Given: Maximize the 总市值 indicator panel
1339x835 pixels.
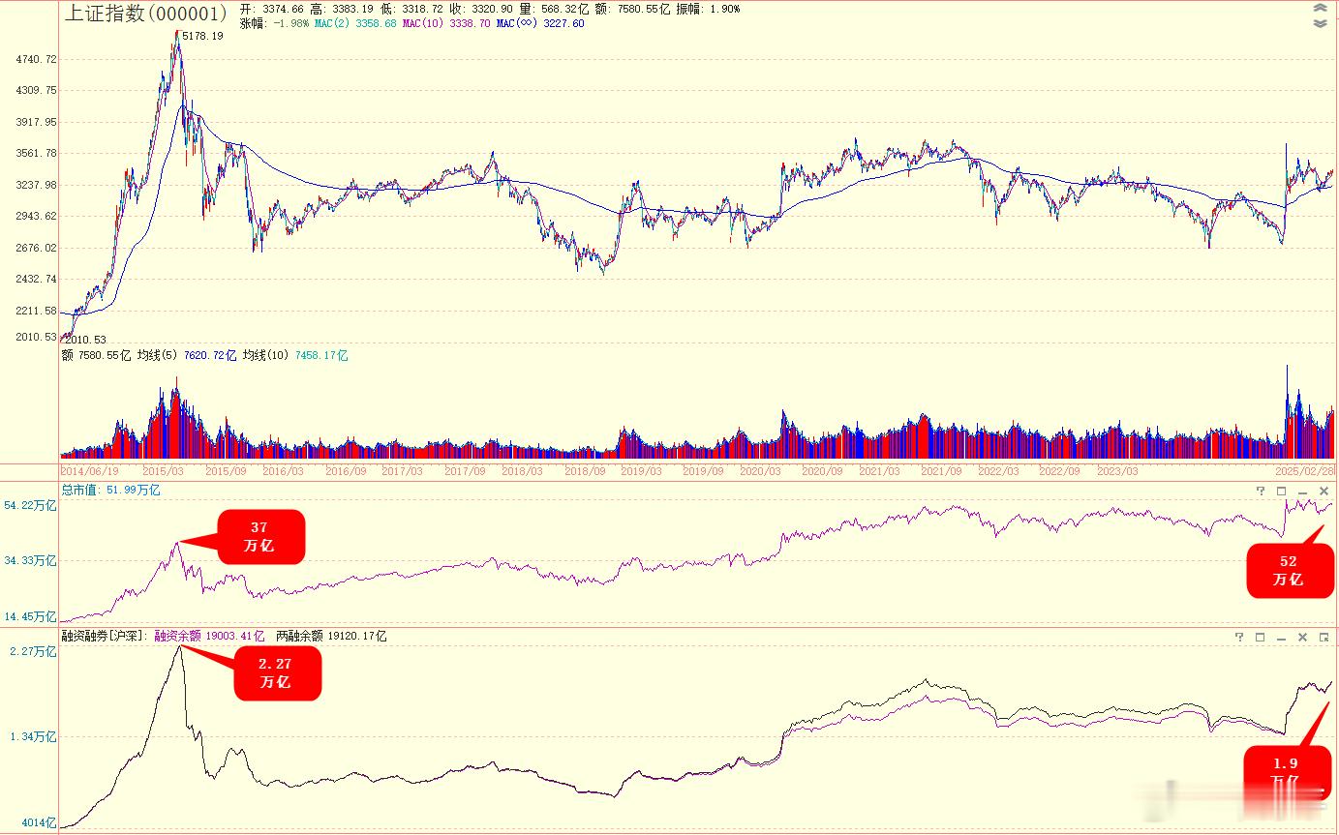Looking at the screenshot, I should click(x=1281, y=491).
